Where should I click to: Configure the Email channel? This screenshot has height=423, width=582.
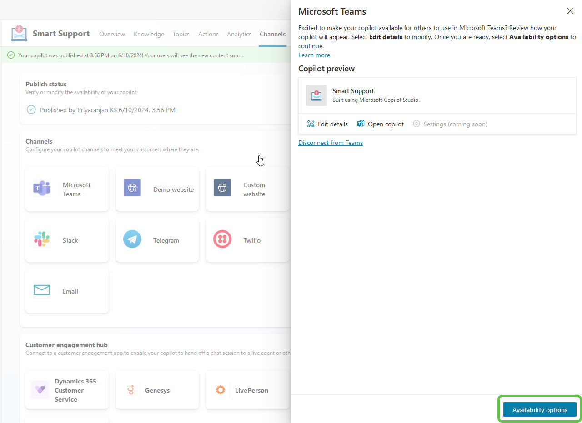tap(67, 290)
